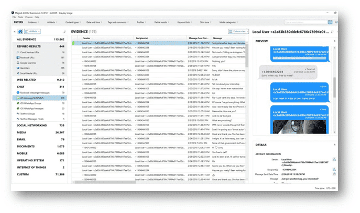The height and width of the screenshot is (213, 360).
Task: Select the DOCUMENTS category
Action: [40, 146]
